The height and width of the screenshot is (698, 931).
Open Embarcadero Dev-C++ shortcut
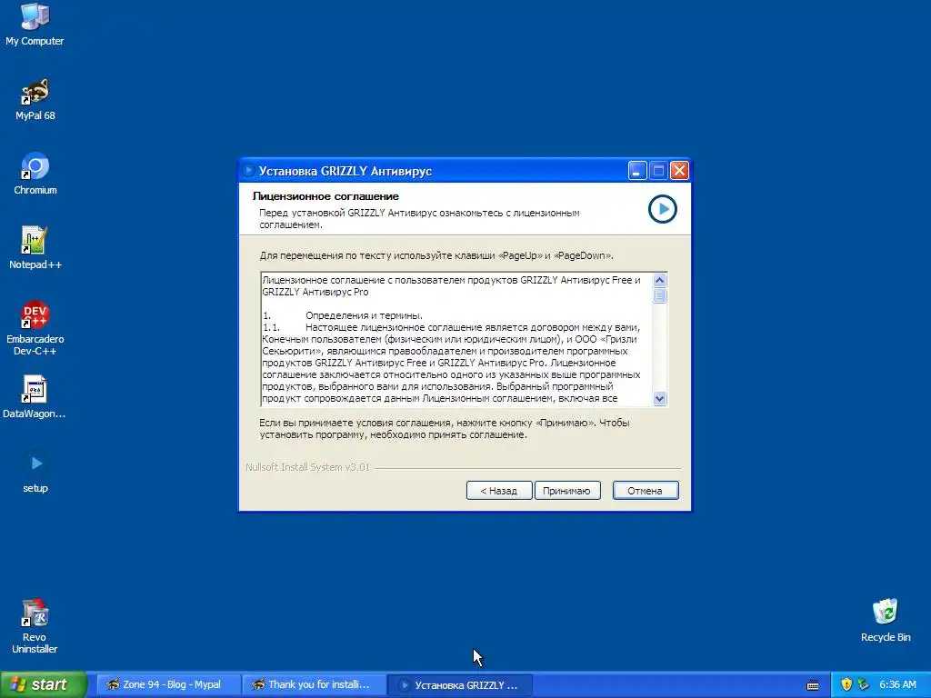coord(35,328)
